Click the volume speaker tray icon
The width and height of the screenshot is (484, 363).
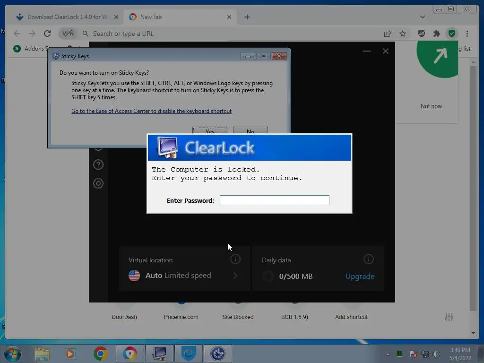point(436,354)
